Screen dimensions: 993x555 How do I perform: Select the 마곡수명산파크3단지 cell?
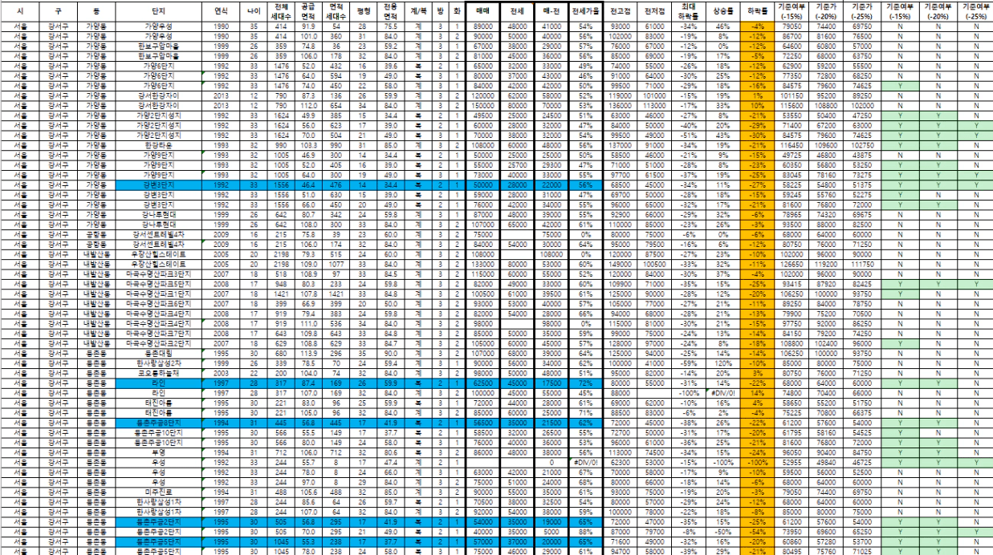(159, 274)
